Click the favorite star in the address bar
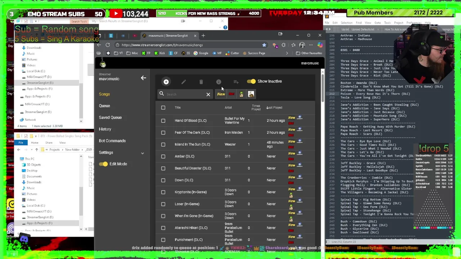Image resolution: width=461 pixels, height=259 pixels. (264, 45)
